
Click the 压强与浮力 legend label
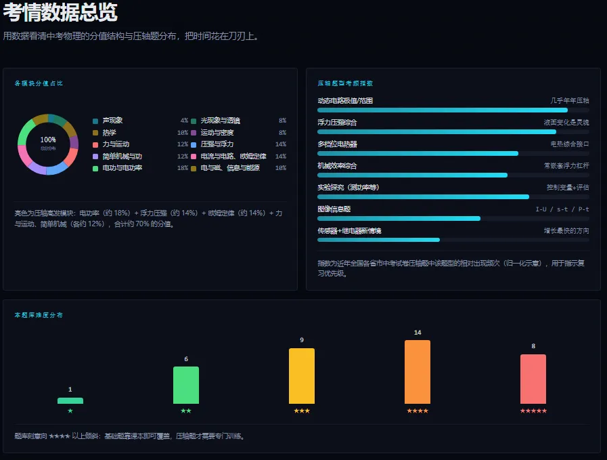pyautogui.click(x=217, y=144)
